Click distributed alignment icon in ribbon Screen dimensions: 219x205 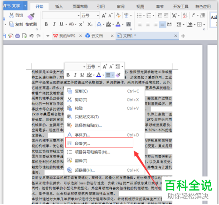tap(170, 24)
